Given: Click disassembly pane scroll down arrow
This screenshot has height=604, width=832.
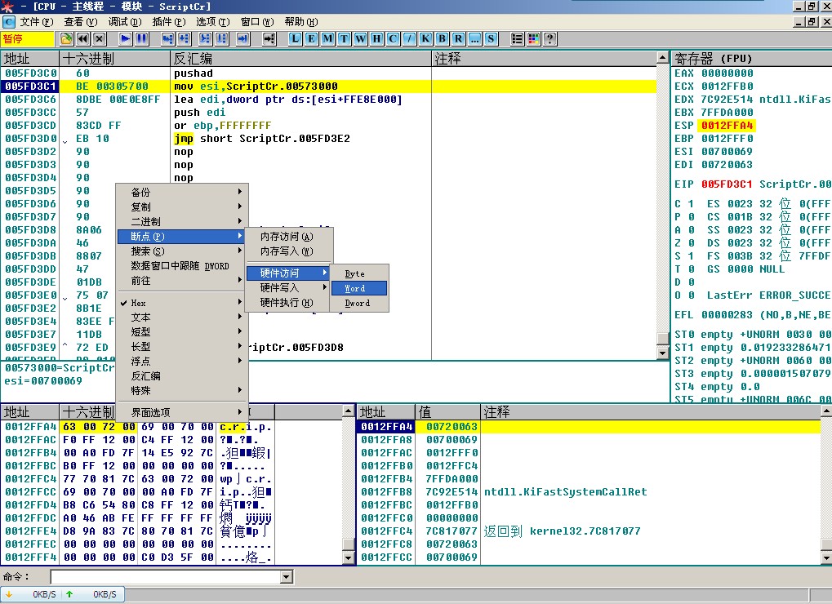Looking at the screenshot, I should (x=662, y=353).
